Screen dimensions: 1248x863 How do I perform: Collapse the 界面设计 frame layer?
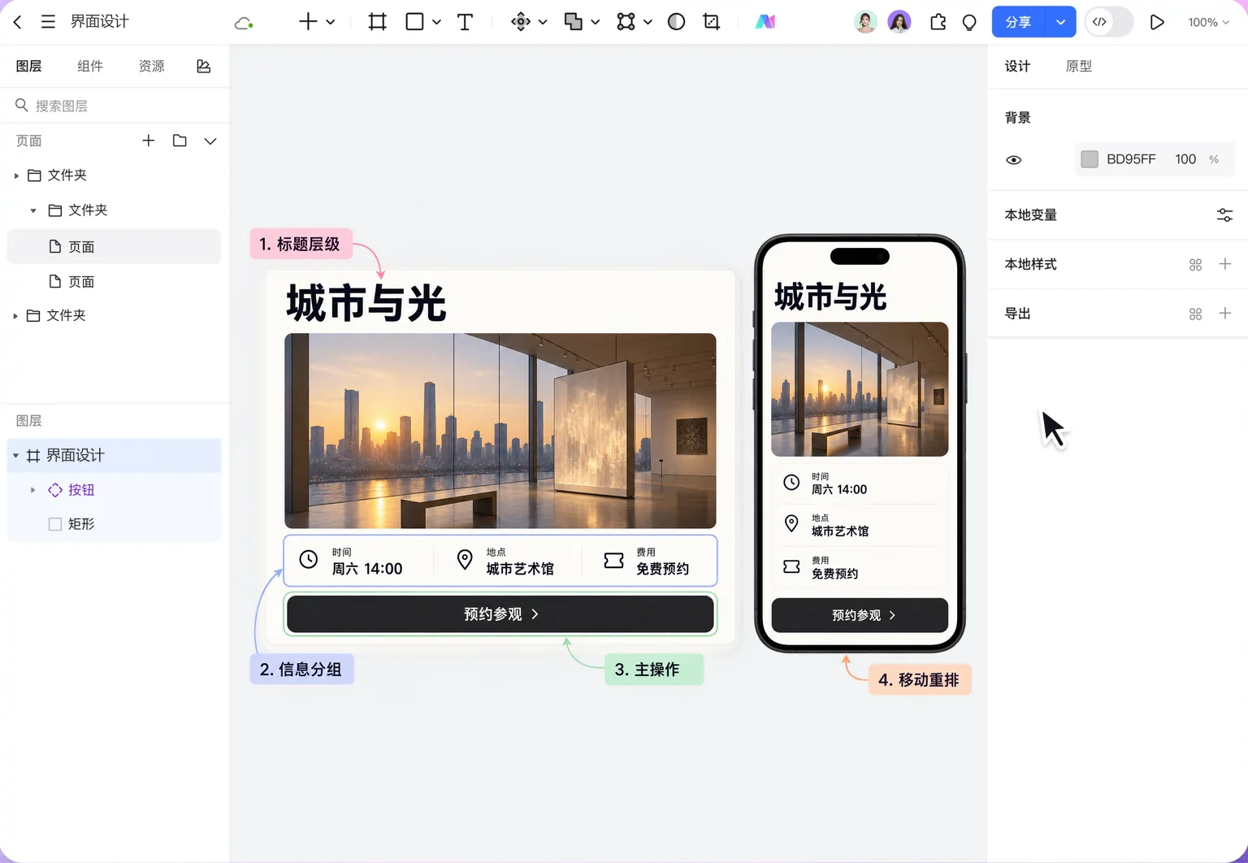click(x=15, y=456)
